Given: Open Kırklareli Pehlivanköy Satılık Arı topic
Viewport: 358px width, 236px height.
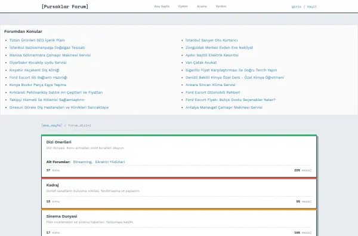Looking at the screenshot, I should (56, 93).
